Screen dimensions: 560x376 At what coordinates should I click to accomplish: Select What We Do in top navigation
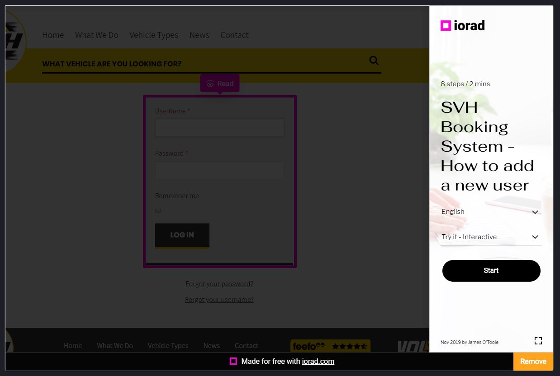pos(96,35)
